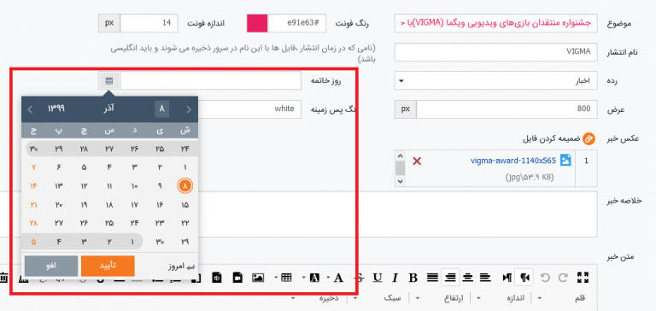The height and width of the screenshot is (311, 656).
Task: Select day ۶ in the calendar
Action: pyautogui.click(x=59, y=167)
